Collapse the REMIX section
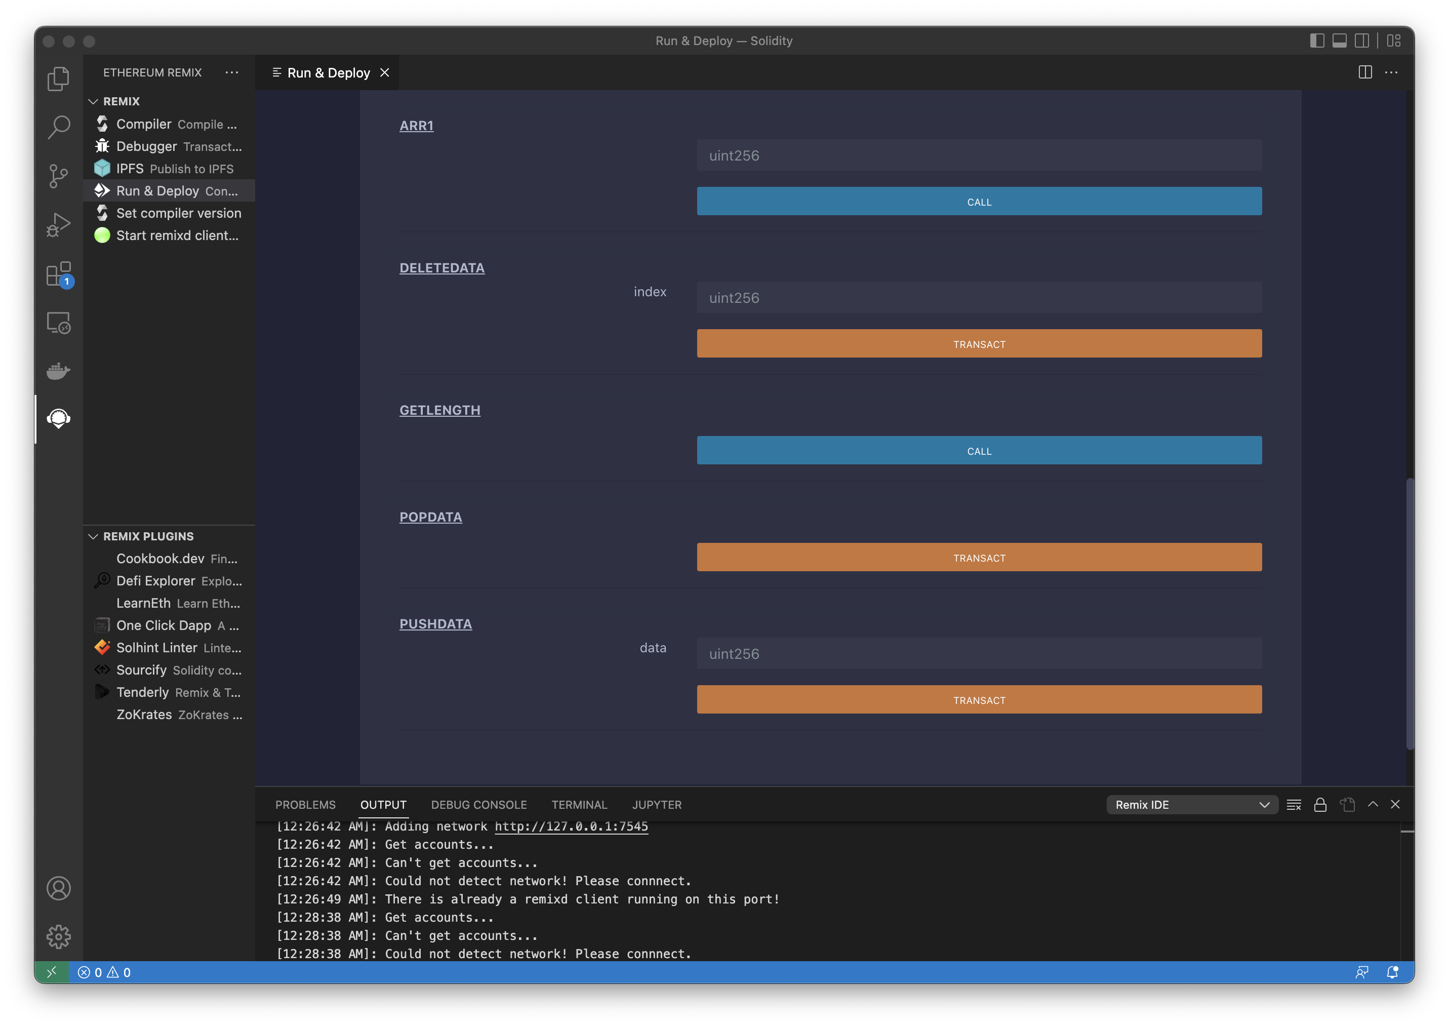The width and height of the screenshot is (1449, 1026). pos(94,101)
